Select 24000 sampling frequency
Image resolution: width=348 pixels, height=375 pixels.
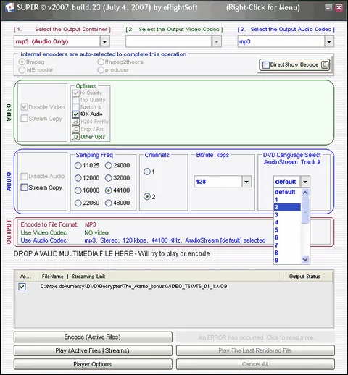click(x=109, y=165)
